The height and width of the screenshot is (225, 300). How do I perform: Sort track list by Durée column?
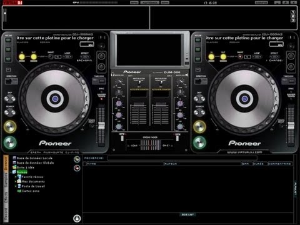point(260,164)
